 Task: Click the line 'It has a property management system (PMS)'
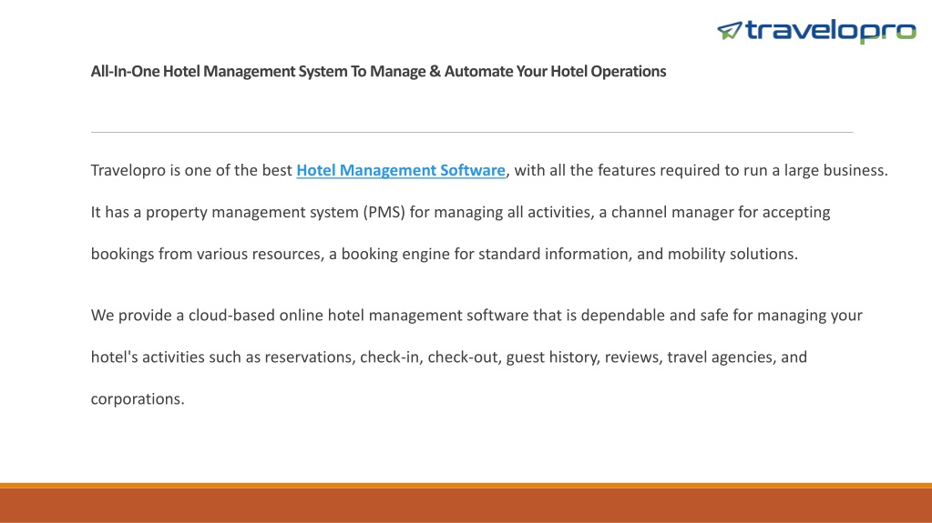click(460, 212)
